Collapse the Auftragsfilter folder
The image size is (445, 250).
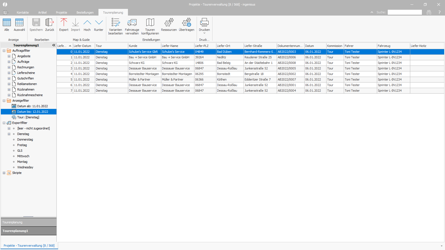[4, 51]
